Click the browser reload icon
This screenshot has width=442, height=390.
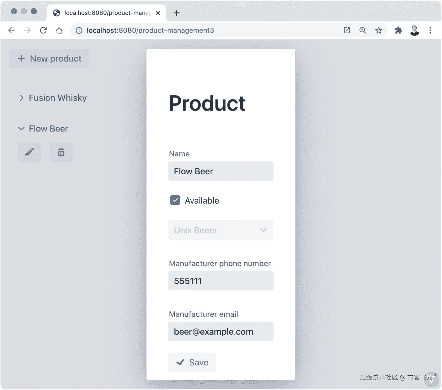click(43, 31)
